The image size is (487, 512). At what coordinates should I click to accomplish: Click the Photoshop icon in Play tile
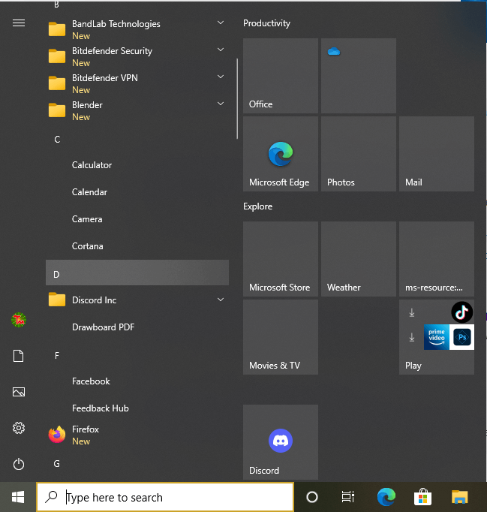(462, 337)
